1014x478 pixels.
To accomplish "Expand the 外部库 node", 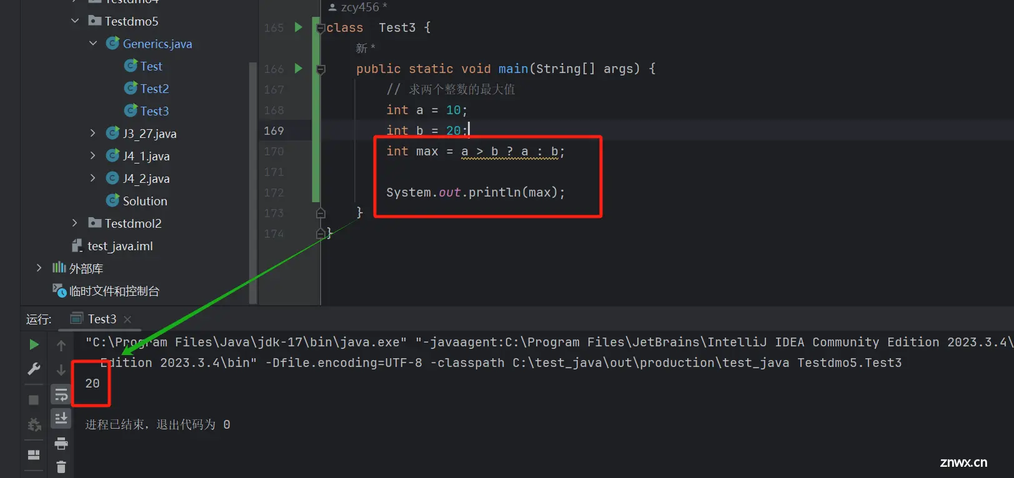I will tap(39, 268).
